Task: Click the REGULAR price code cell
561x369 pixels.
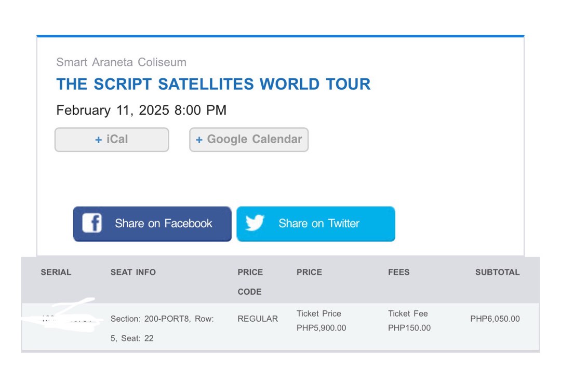Action: click(258, 319)
